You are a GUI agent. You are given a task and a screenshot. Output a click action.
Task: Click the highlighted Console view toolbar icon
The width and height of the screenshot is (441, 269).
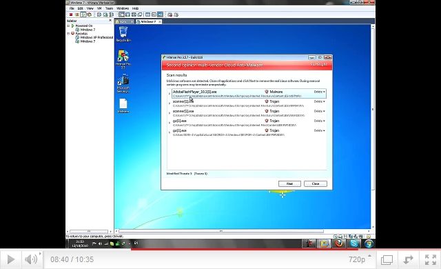(x=160, y=14)
